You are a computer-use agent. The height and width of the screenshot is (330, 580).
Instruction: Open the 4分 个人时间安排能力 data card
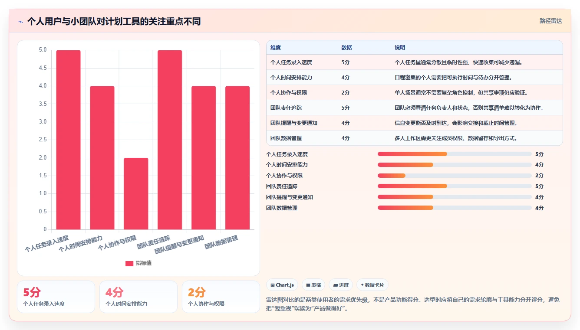pyautogui.click(x=138, y=297)
